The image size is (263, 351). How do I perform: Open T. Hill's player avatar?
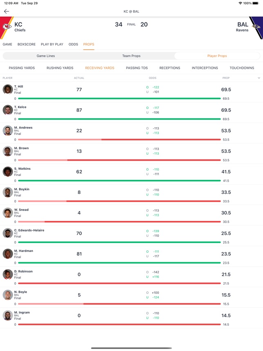[7, 89]
